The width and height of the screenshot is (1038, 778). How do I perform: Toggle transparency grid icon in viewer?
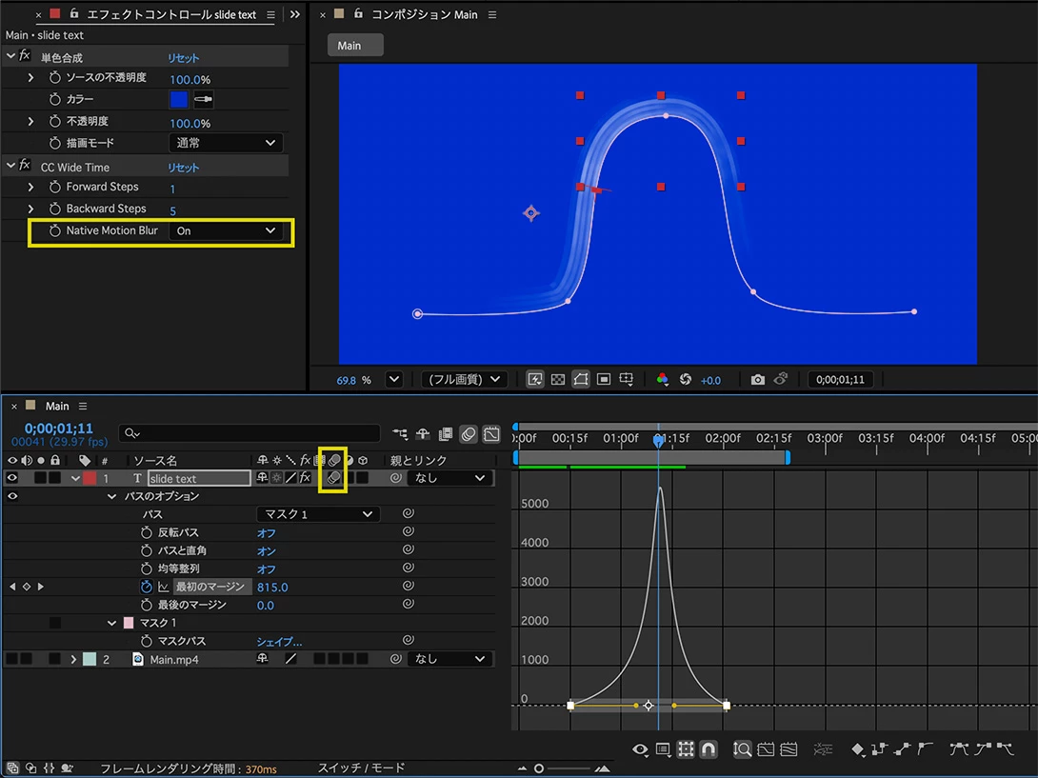pos(558,379)
